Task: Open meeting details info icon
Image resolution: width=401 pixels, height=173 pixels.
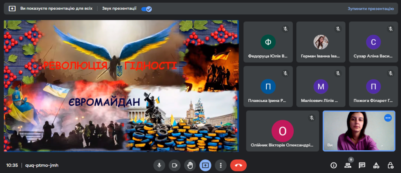Action: tap(334, 165)
